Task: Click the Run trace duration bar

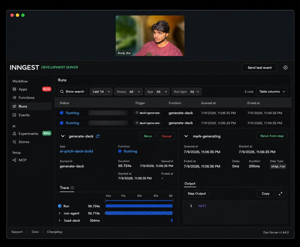Action: (139, 206)
